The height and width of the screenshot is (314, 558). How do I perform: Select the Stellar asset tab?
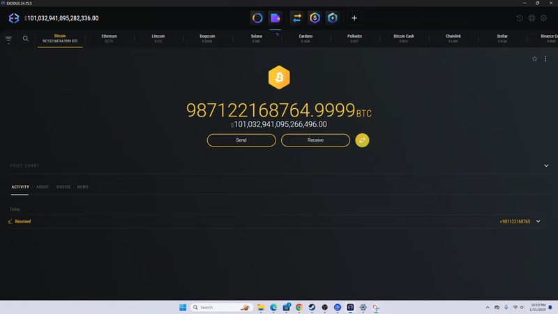point(502,38)
